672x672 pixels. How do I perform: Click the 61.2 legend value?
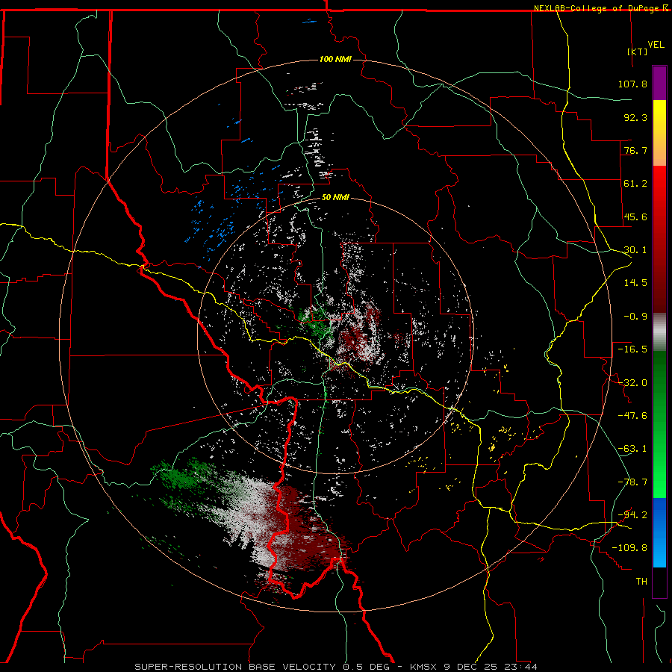click(635, 184)
